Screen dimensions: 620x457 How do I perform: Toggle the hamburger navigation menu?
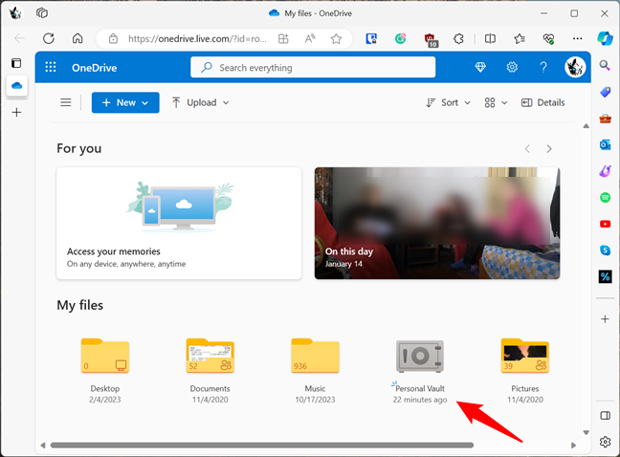(x=66, y=102)
